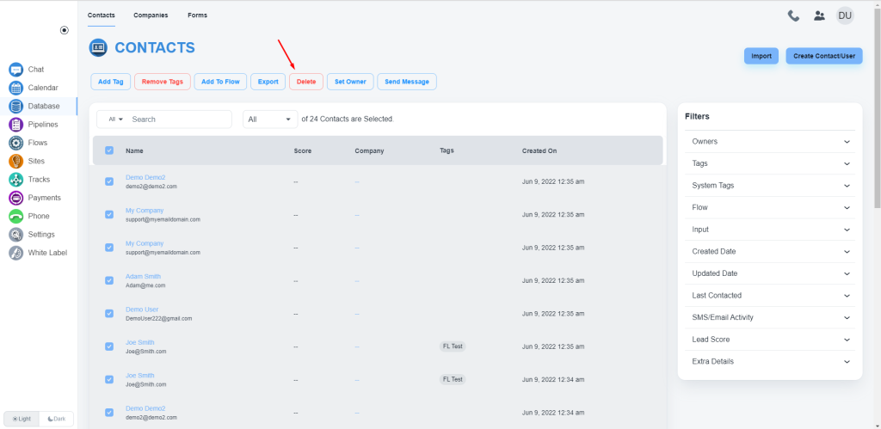Go to Pipelines via sidebar icon
The image size is (881, 429).
coord(15,125)
